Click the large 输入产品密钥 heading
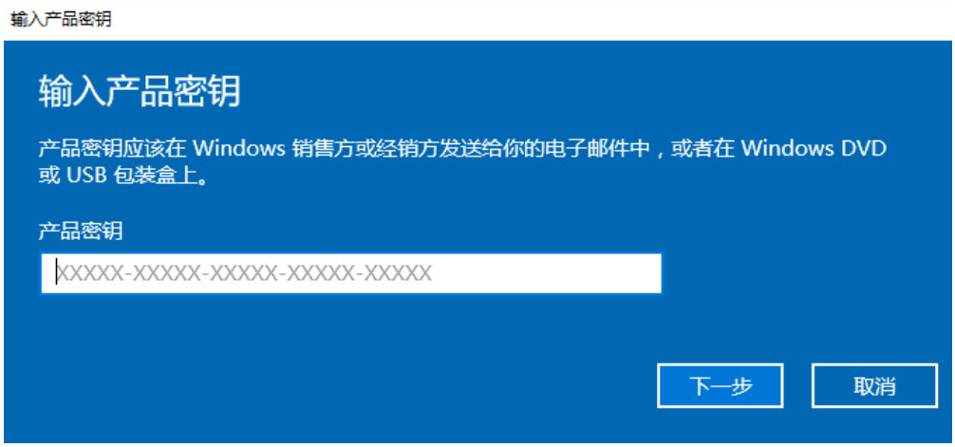 pyautogui.click(x=140, y=92)
